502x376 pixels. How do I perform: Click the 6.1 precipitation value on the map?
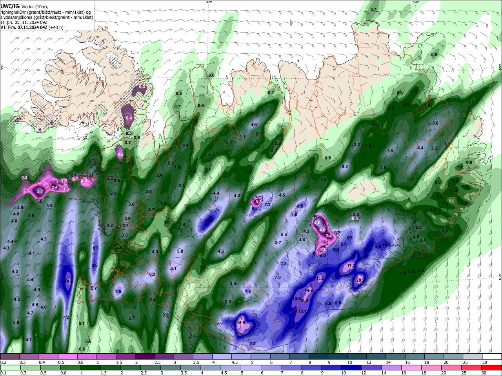pyautogui.click(x=173, y=268)
